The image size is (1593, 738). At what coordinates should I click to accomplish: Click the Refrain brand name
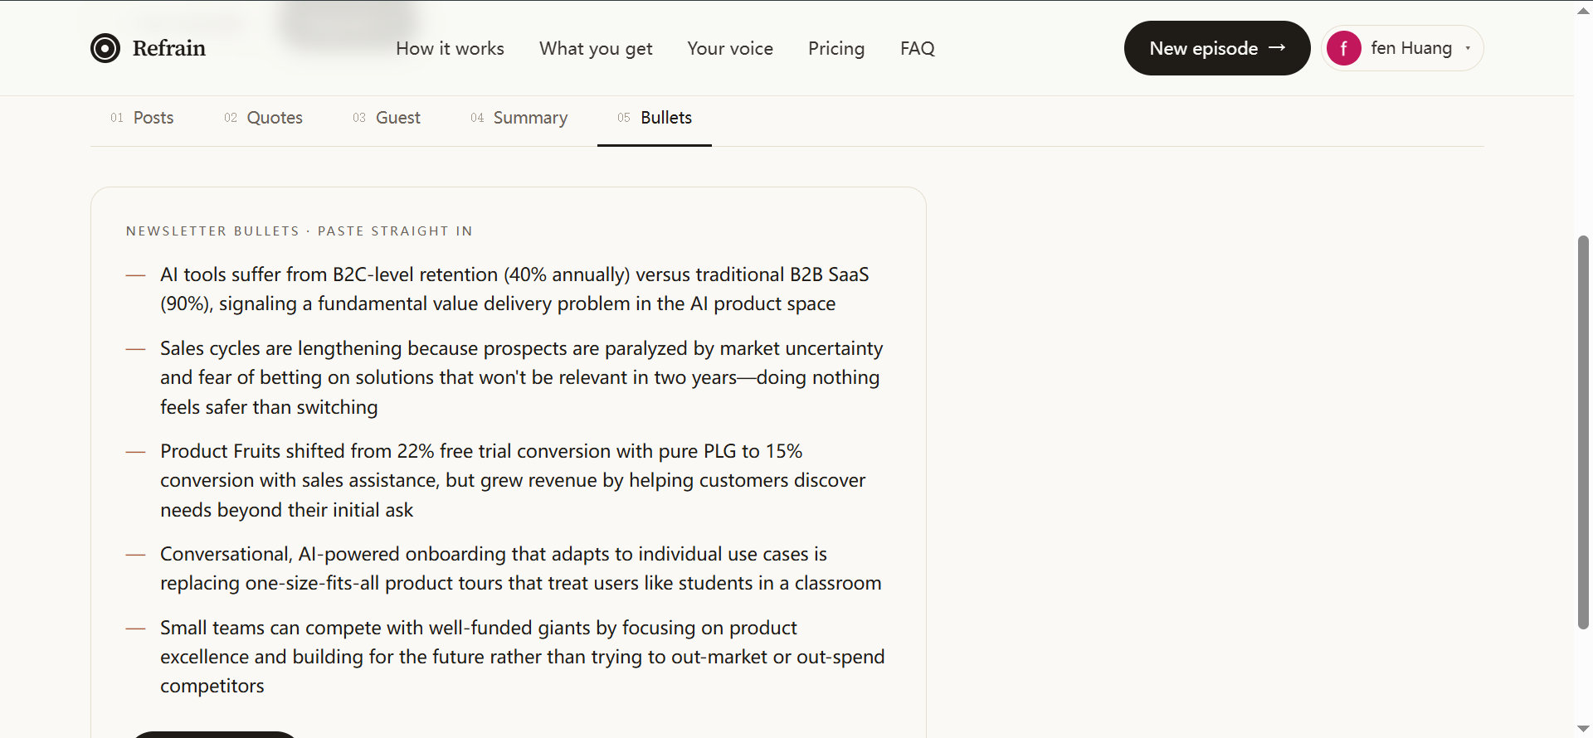[169, 48]
